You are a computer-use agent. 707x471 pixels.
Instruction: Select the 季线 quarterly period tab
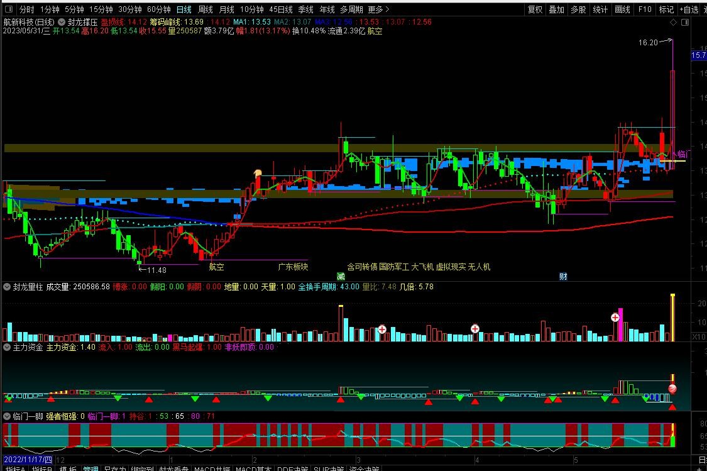305,9
